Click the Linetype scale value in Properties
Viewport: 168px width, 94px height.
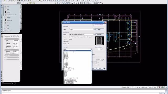[x=16, y=45]
